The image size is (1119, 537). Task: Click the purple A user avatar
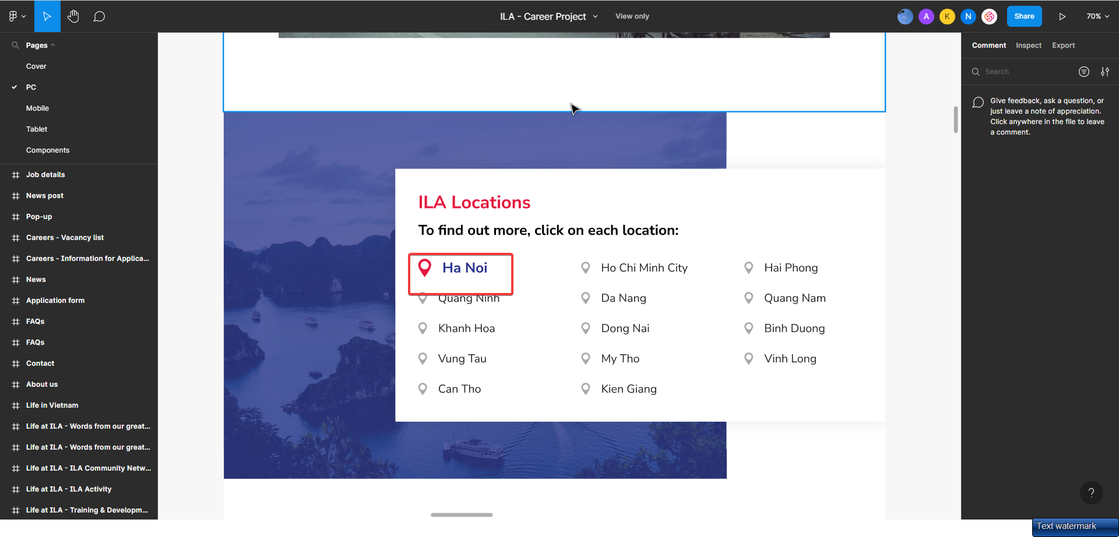(x=926, y=16)
